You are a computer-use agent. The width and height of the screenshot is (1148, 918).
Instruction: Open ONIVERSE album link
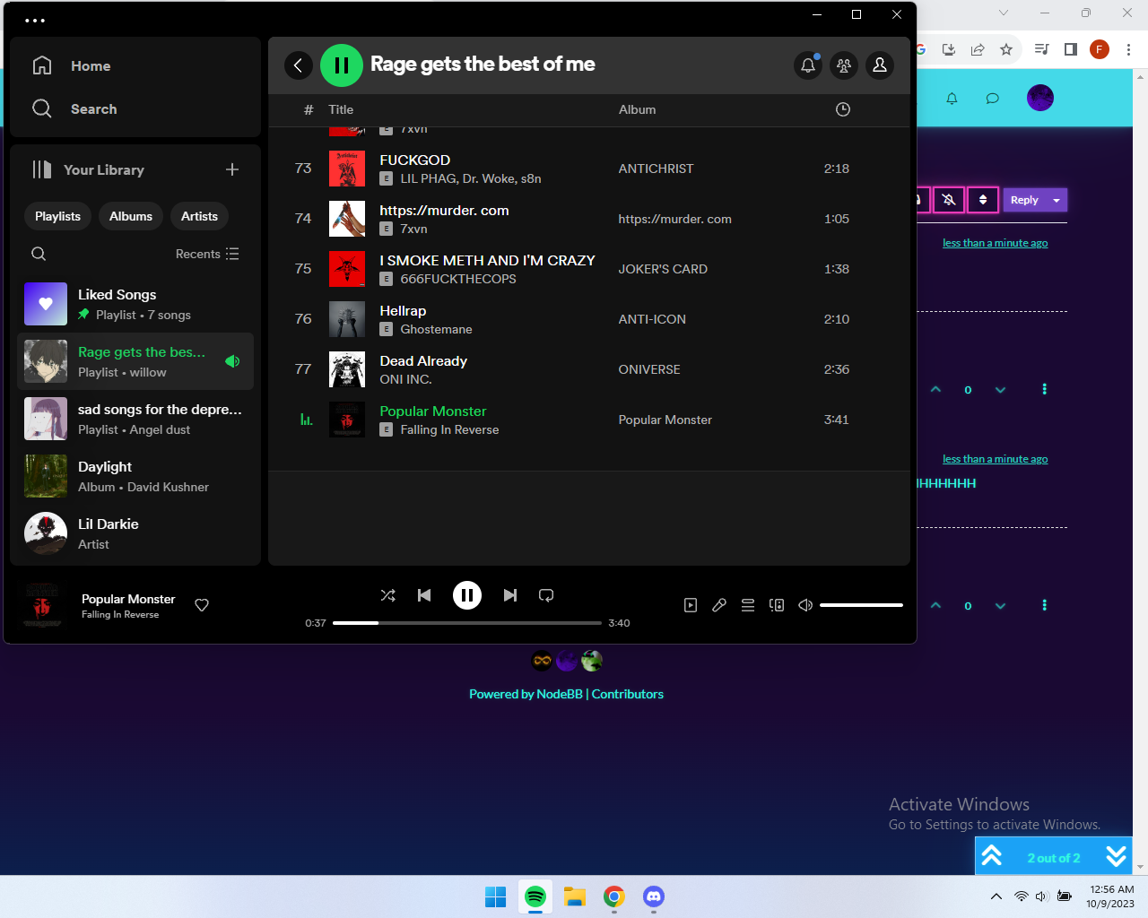click(x=649, y=369)
